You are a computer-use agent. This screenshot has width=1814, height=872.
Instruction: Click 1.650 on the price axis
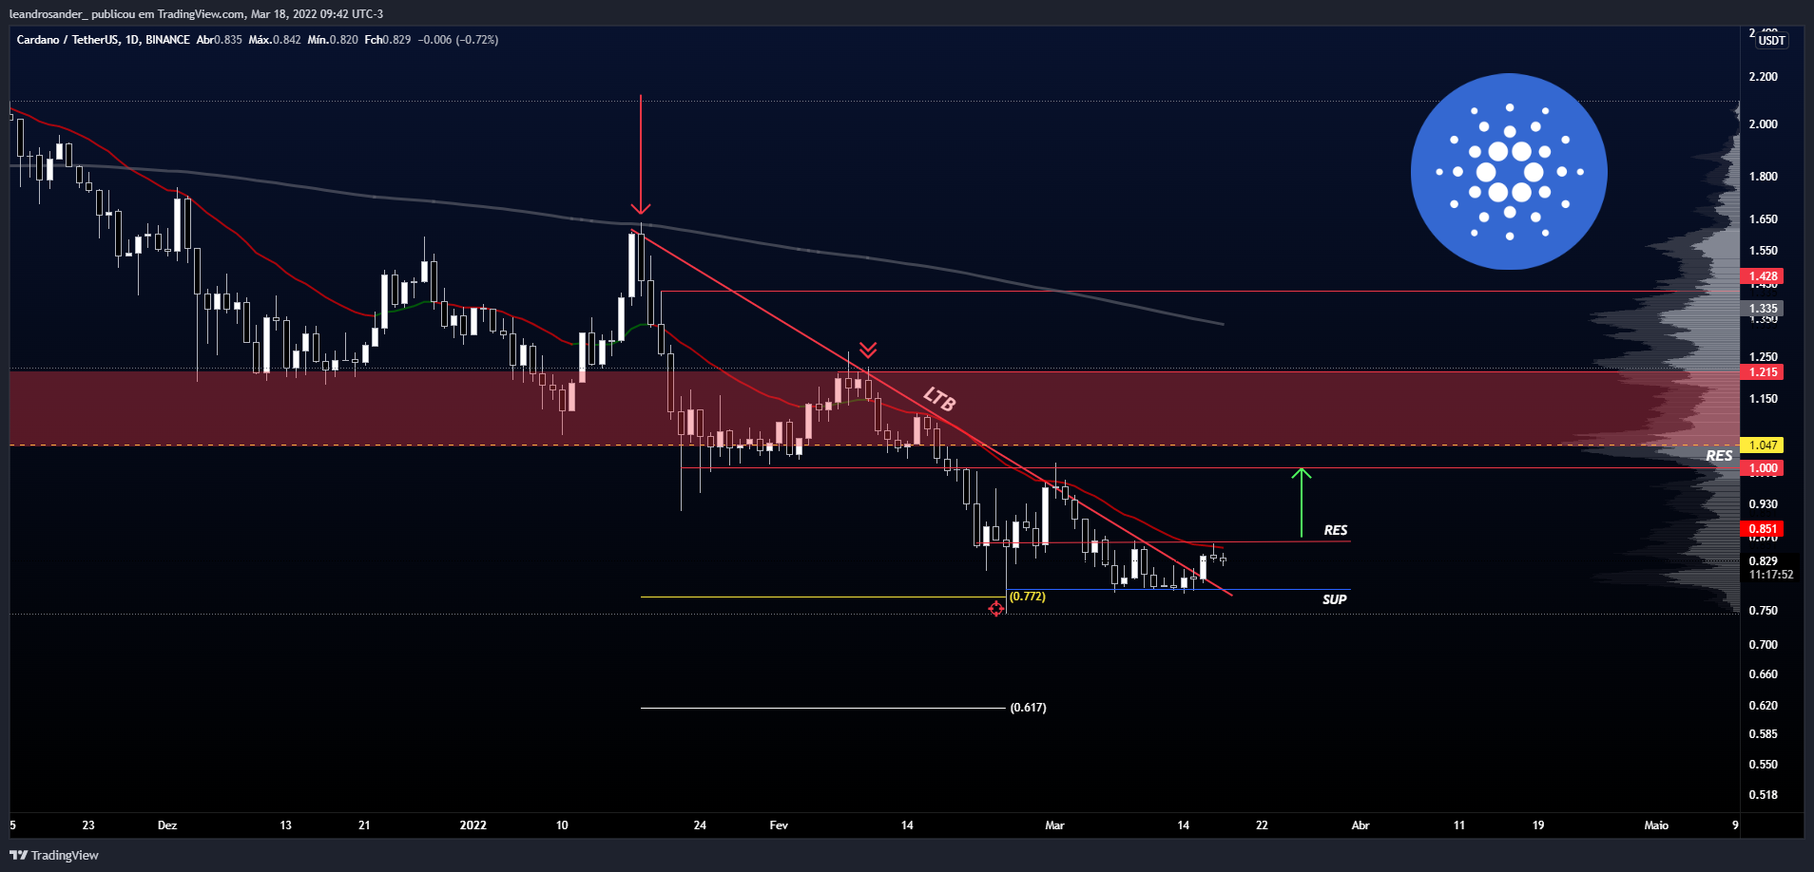tap(1763, 219)
